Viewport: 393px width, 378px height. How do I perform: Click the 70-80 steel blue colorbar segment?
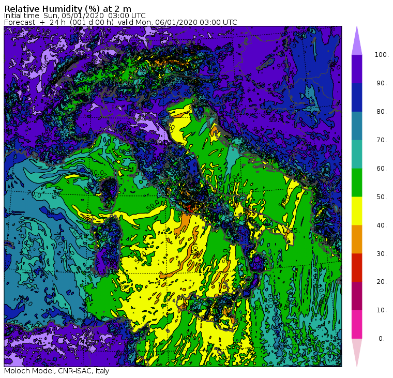tap(357, 126)
